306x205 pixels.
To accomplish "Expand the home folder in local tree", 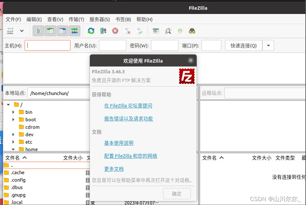I will coord(13,149).
